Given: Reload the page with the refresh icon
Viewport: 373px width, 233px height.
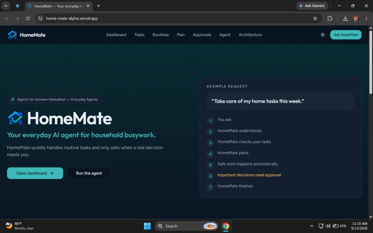Looking at the screenshot, I should point(28,18).
